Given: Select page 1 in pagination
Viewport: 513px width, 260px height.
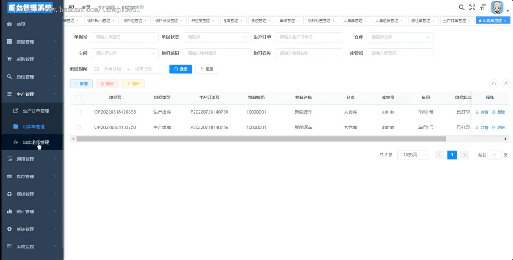Looking at the screenshot, I should point(452,155).
